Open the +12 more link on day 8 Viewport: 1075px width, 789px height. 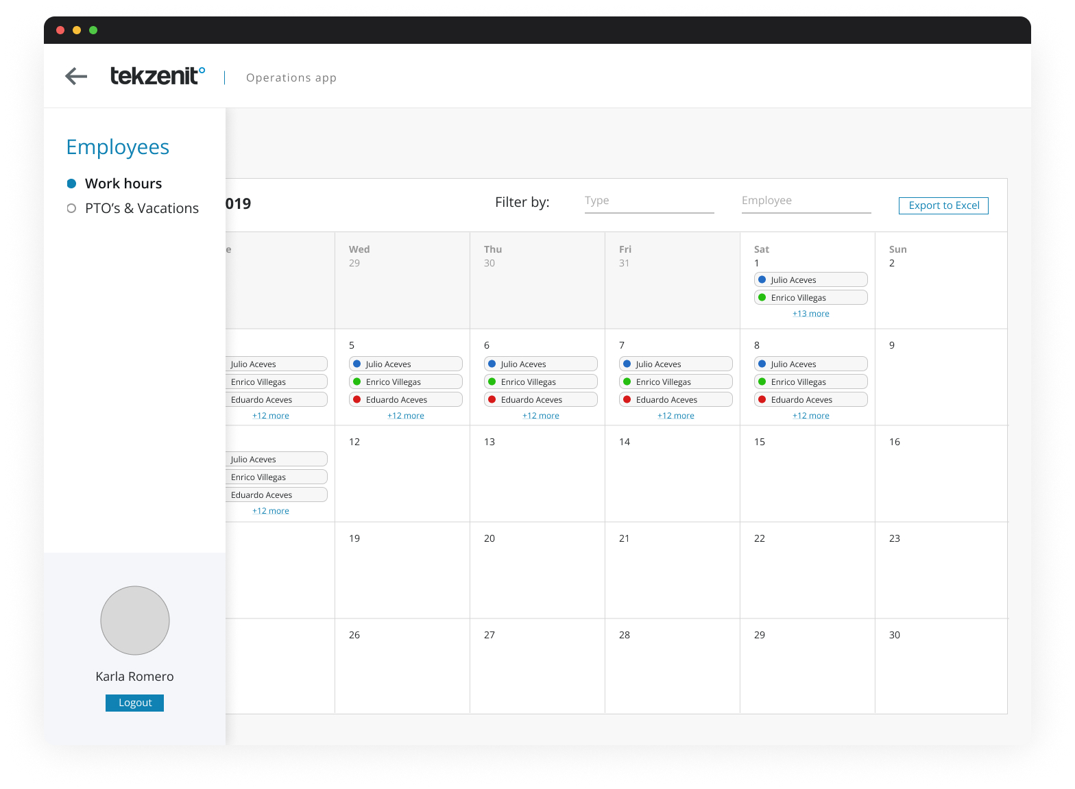(811, 416)
